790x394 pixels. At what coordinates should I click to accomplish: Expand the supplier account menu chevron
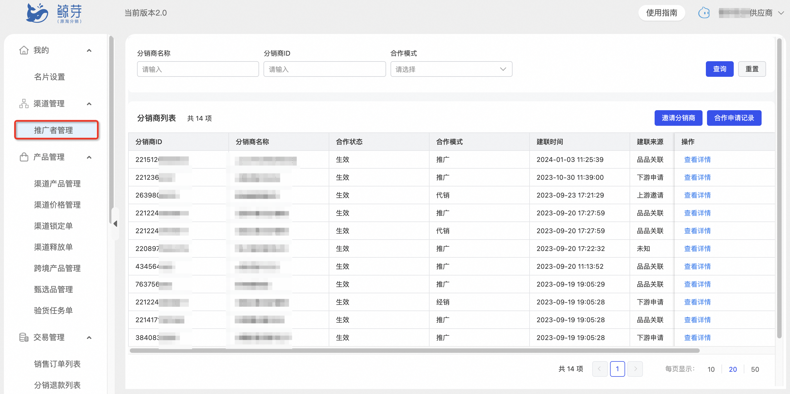pos(781,13)
